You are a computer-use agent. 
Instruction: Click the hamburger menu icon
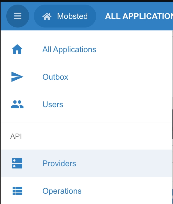(x=18, y=16)
